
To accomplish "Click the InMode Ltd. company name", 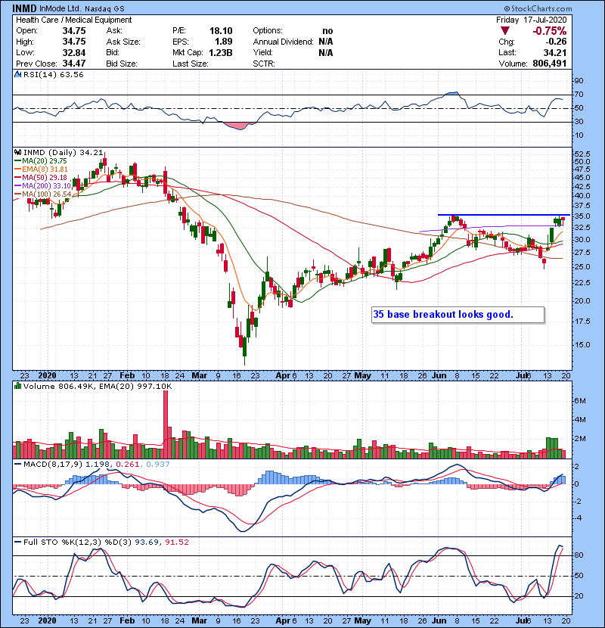I will tap(60, 8).
